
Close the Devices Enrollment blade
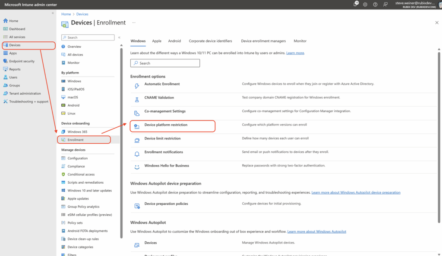tap(437, 22)
